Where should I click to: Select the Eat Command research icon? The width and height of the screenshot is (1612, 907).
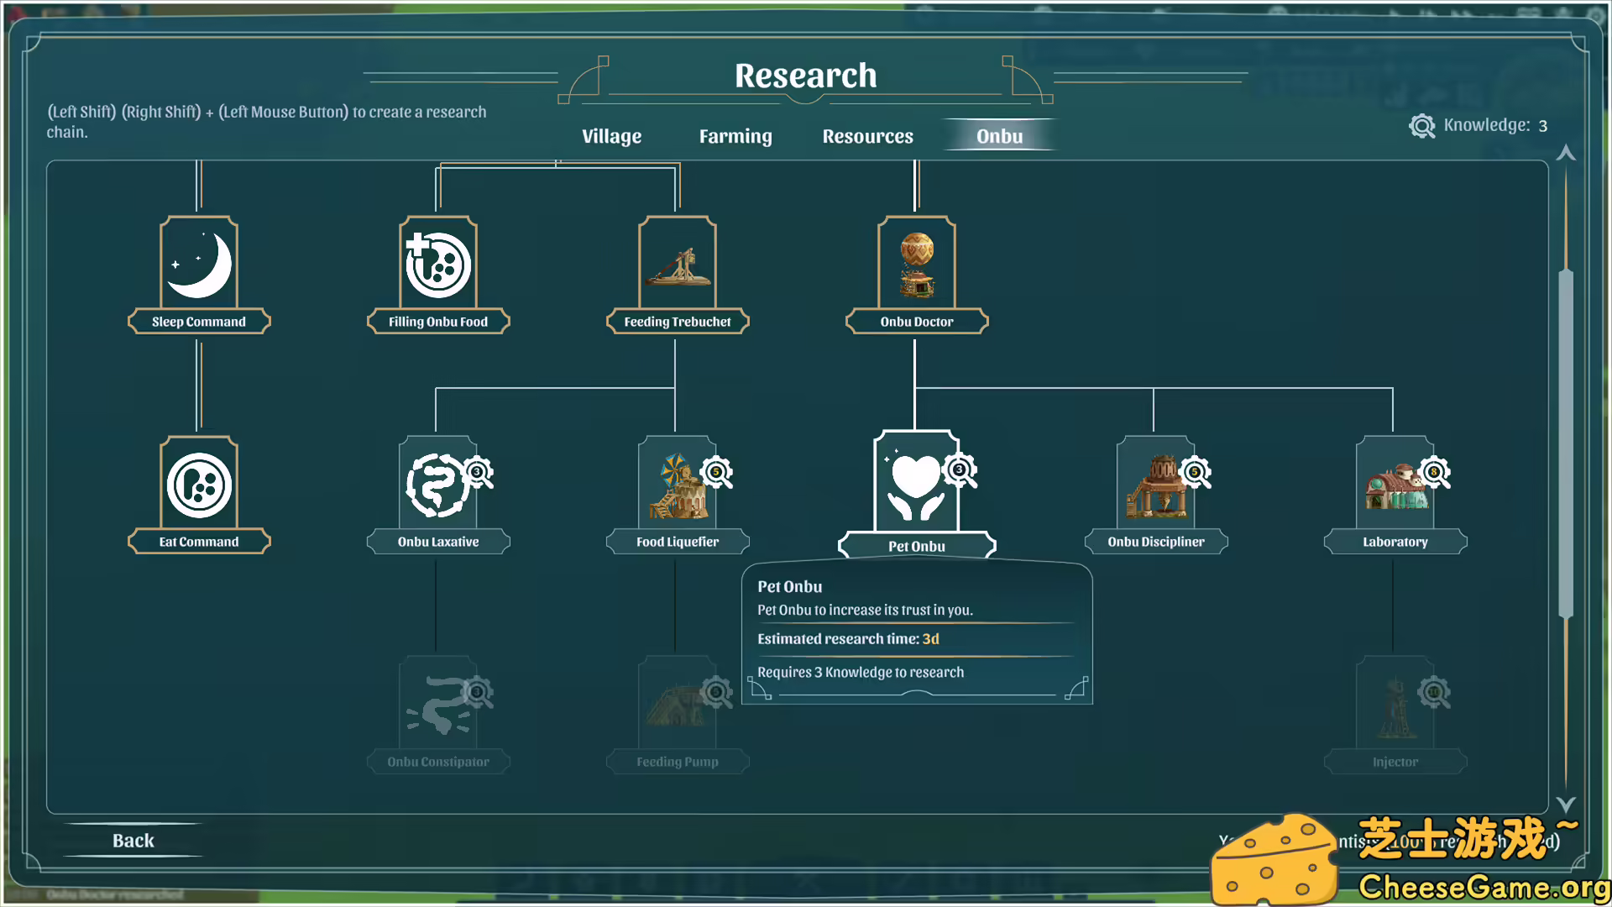(199, 485)
